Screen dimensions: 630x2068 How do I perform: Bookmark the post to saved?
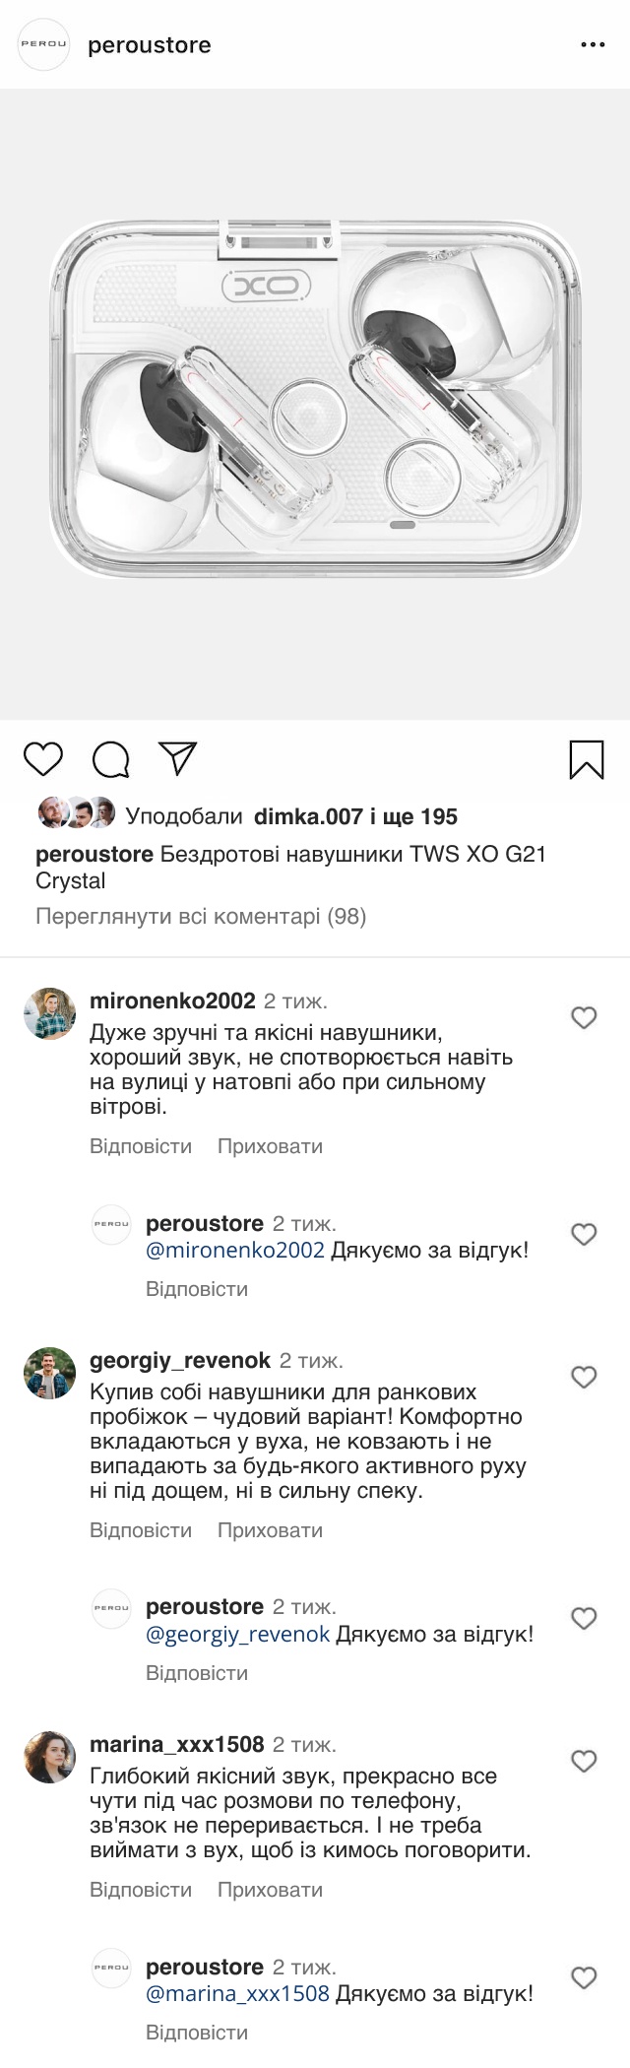(x=587, y=759)
